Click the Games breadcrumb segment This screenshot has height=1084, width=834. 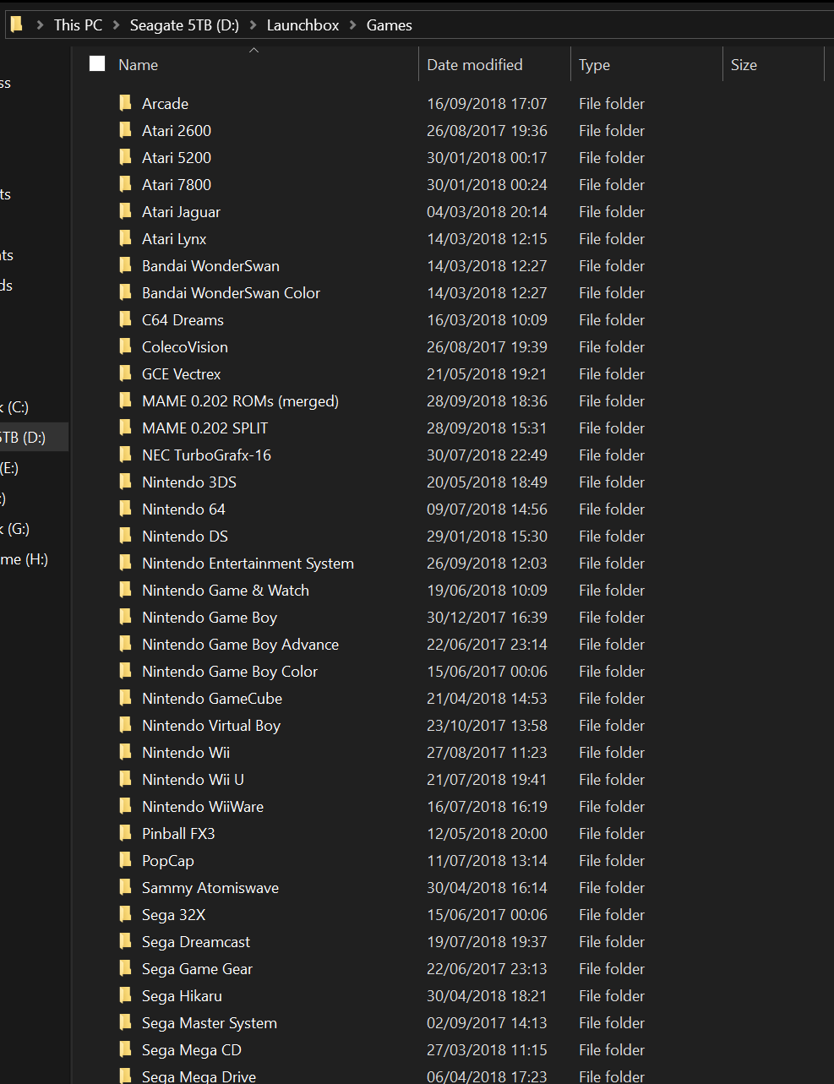[x=390, y=25]
